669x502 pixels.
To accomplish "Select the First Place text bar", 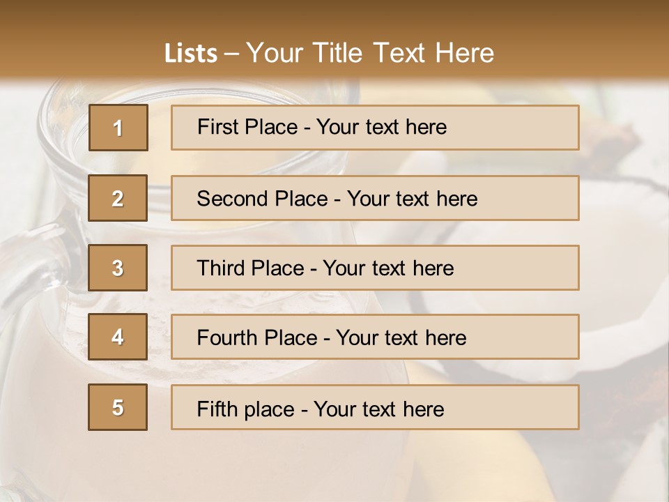I will point(375,128).
